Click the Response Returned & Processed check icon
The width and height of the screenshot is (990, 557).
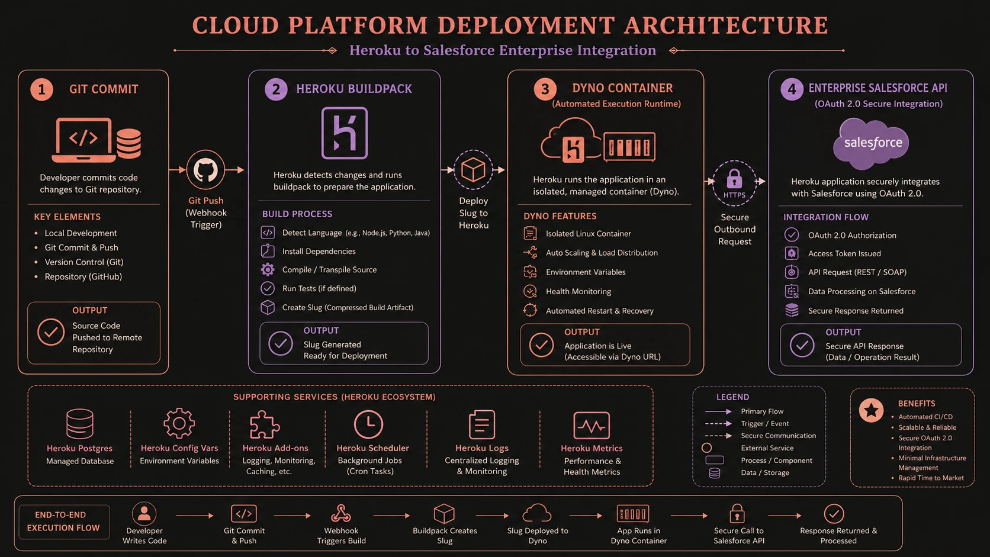coord(834,514)
